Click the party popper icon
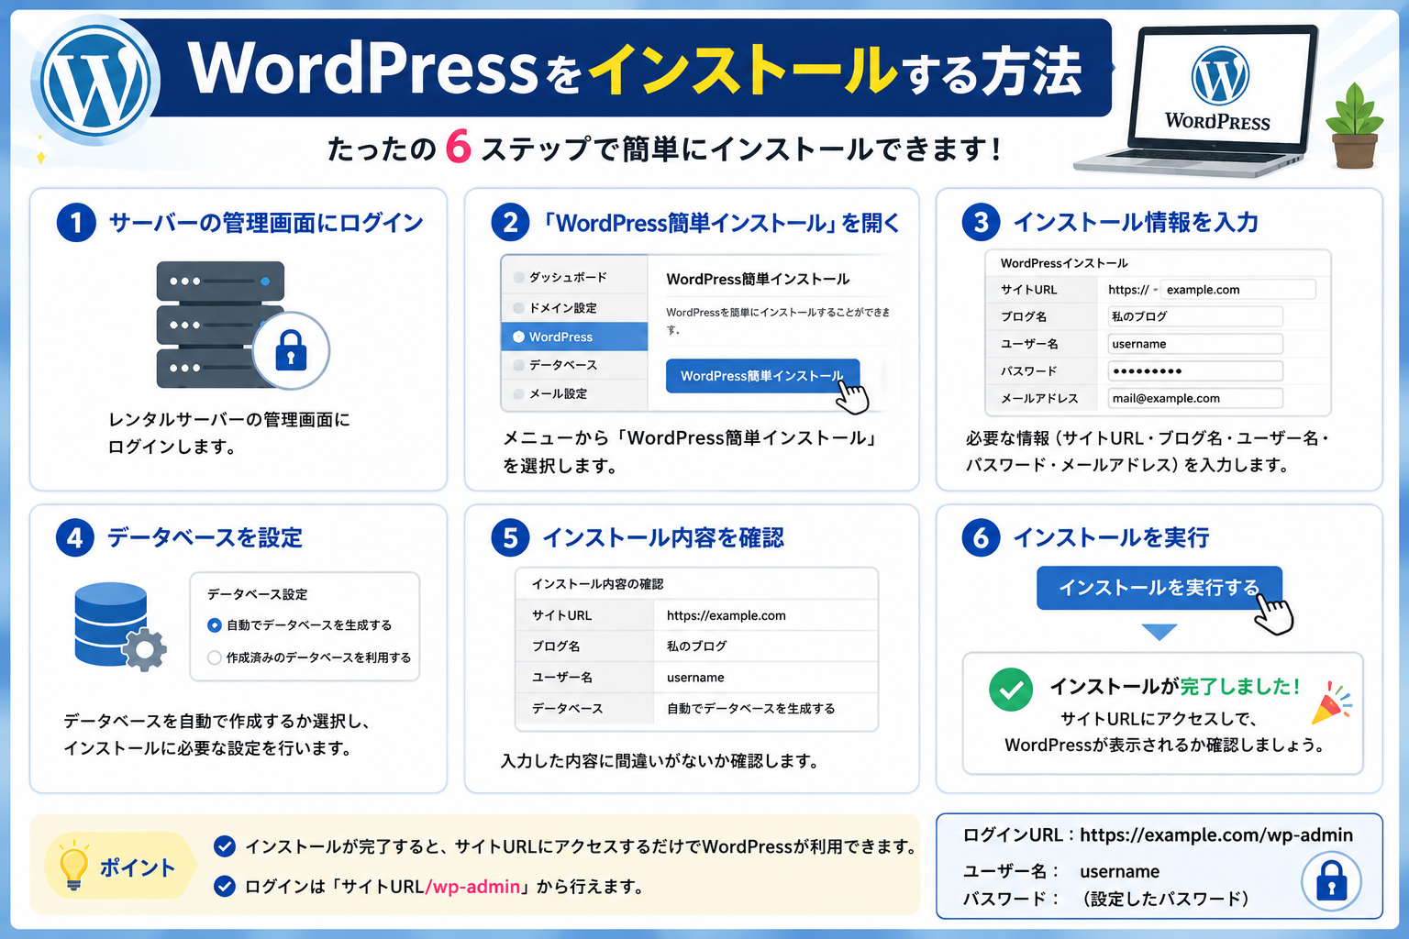1409x939 pixels. pos(1333,702)
